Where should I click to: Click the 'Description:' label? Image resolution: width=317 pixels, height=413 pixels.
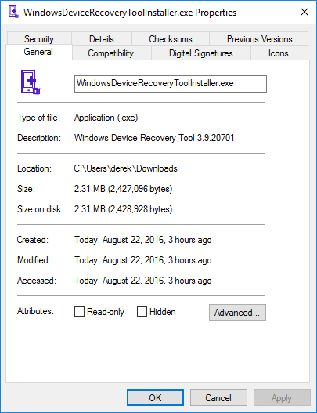point(39,138)
